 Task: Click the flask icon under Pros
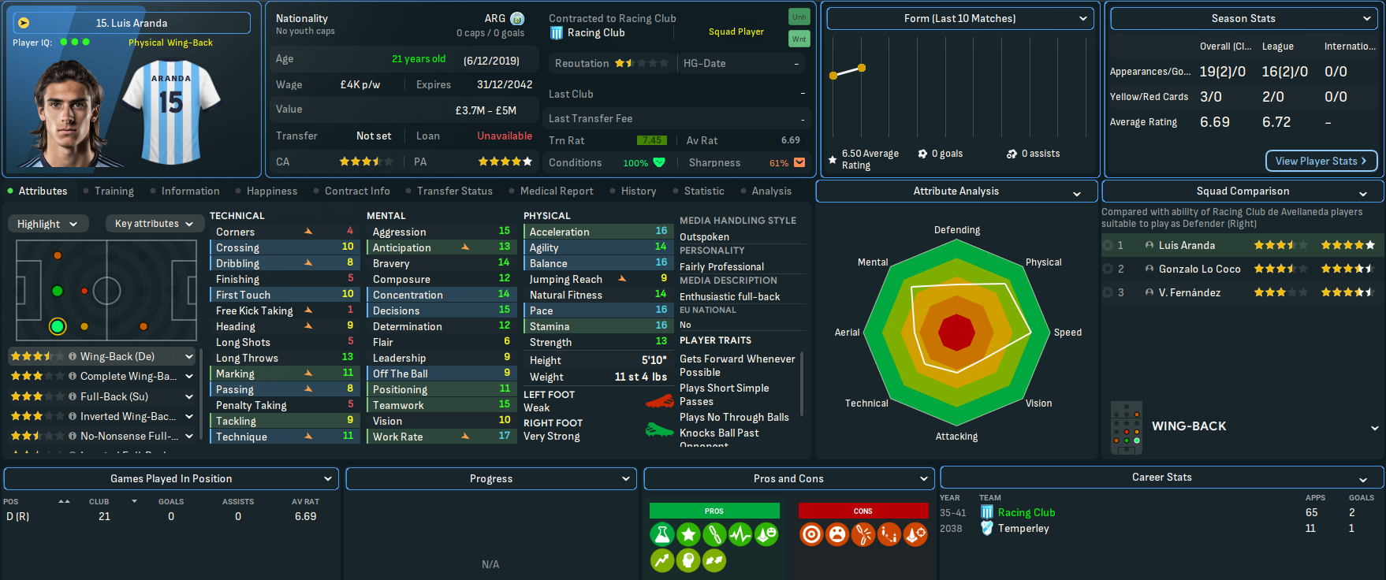662,535
